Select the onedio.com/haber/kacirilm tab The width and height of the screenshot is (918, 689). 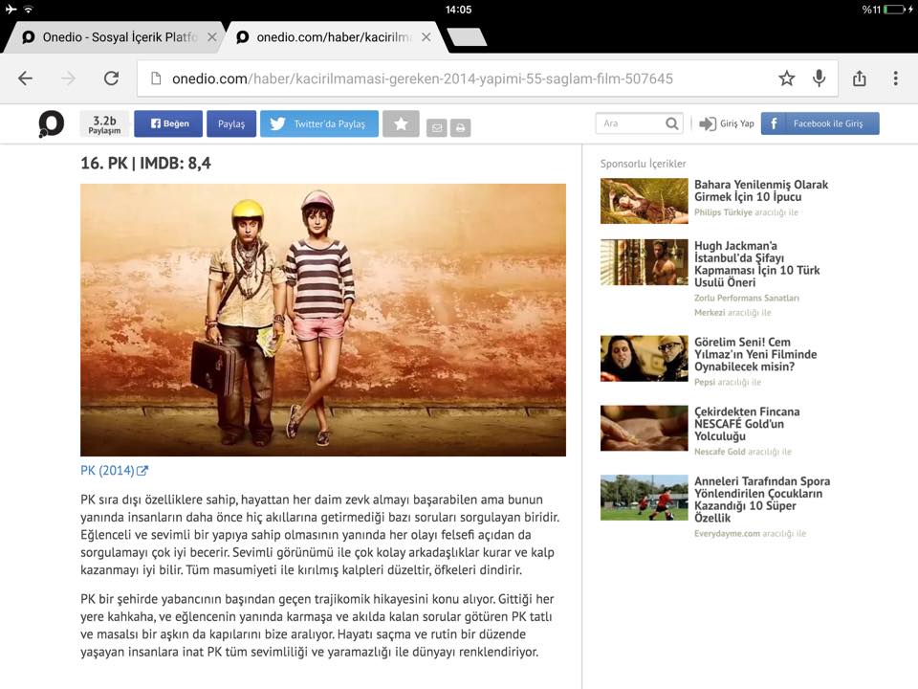334,37
